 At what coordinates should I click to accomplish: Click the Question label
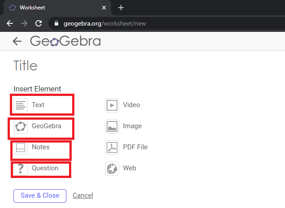point(45,168)
